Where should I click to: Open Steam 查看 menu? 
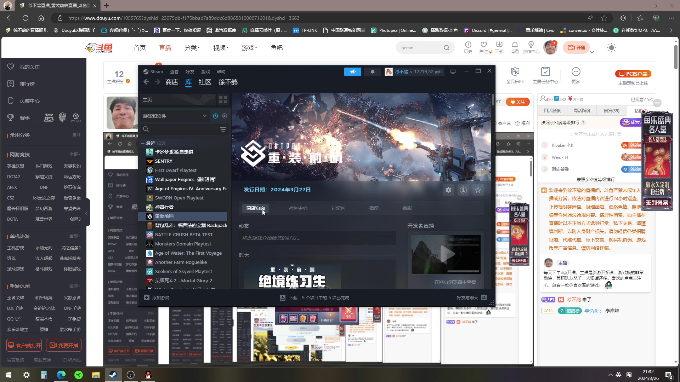[x=174, y=72]
